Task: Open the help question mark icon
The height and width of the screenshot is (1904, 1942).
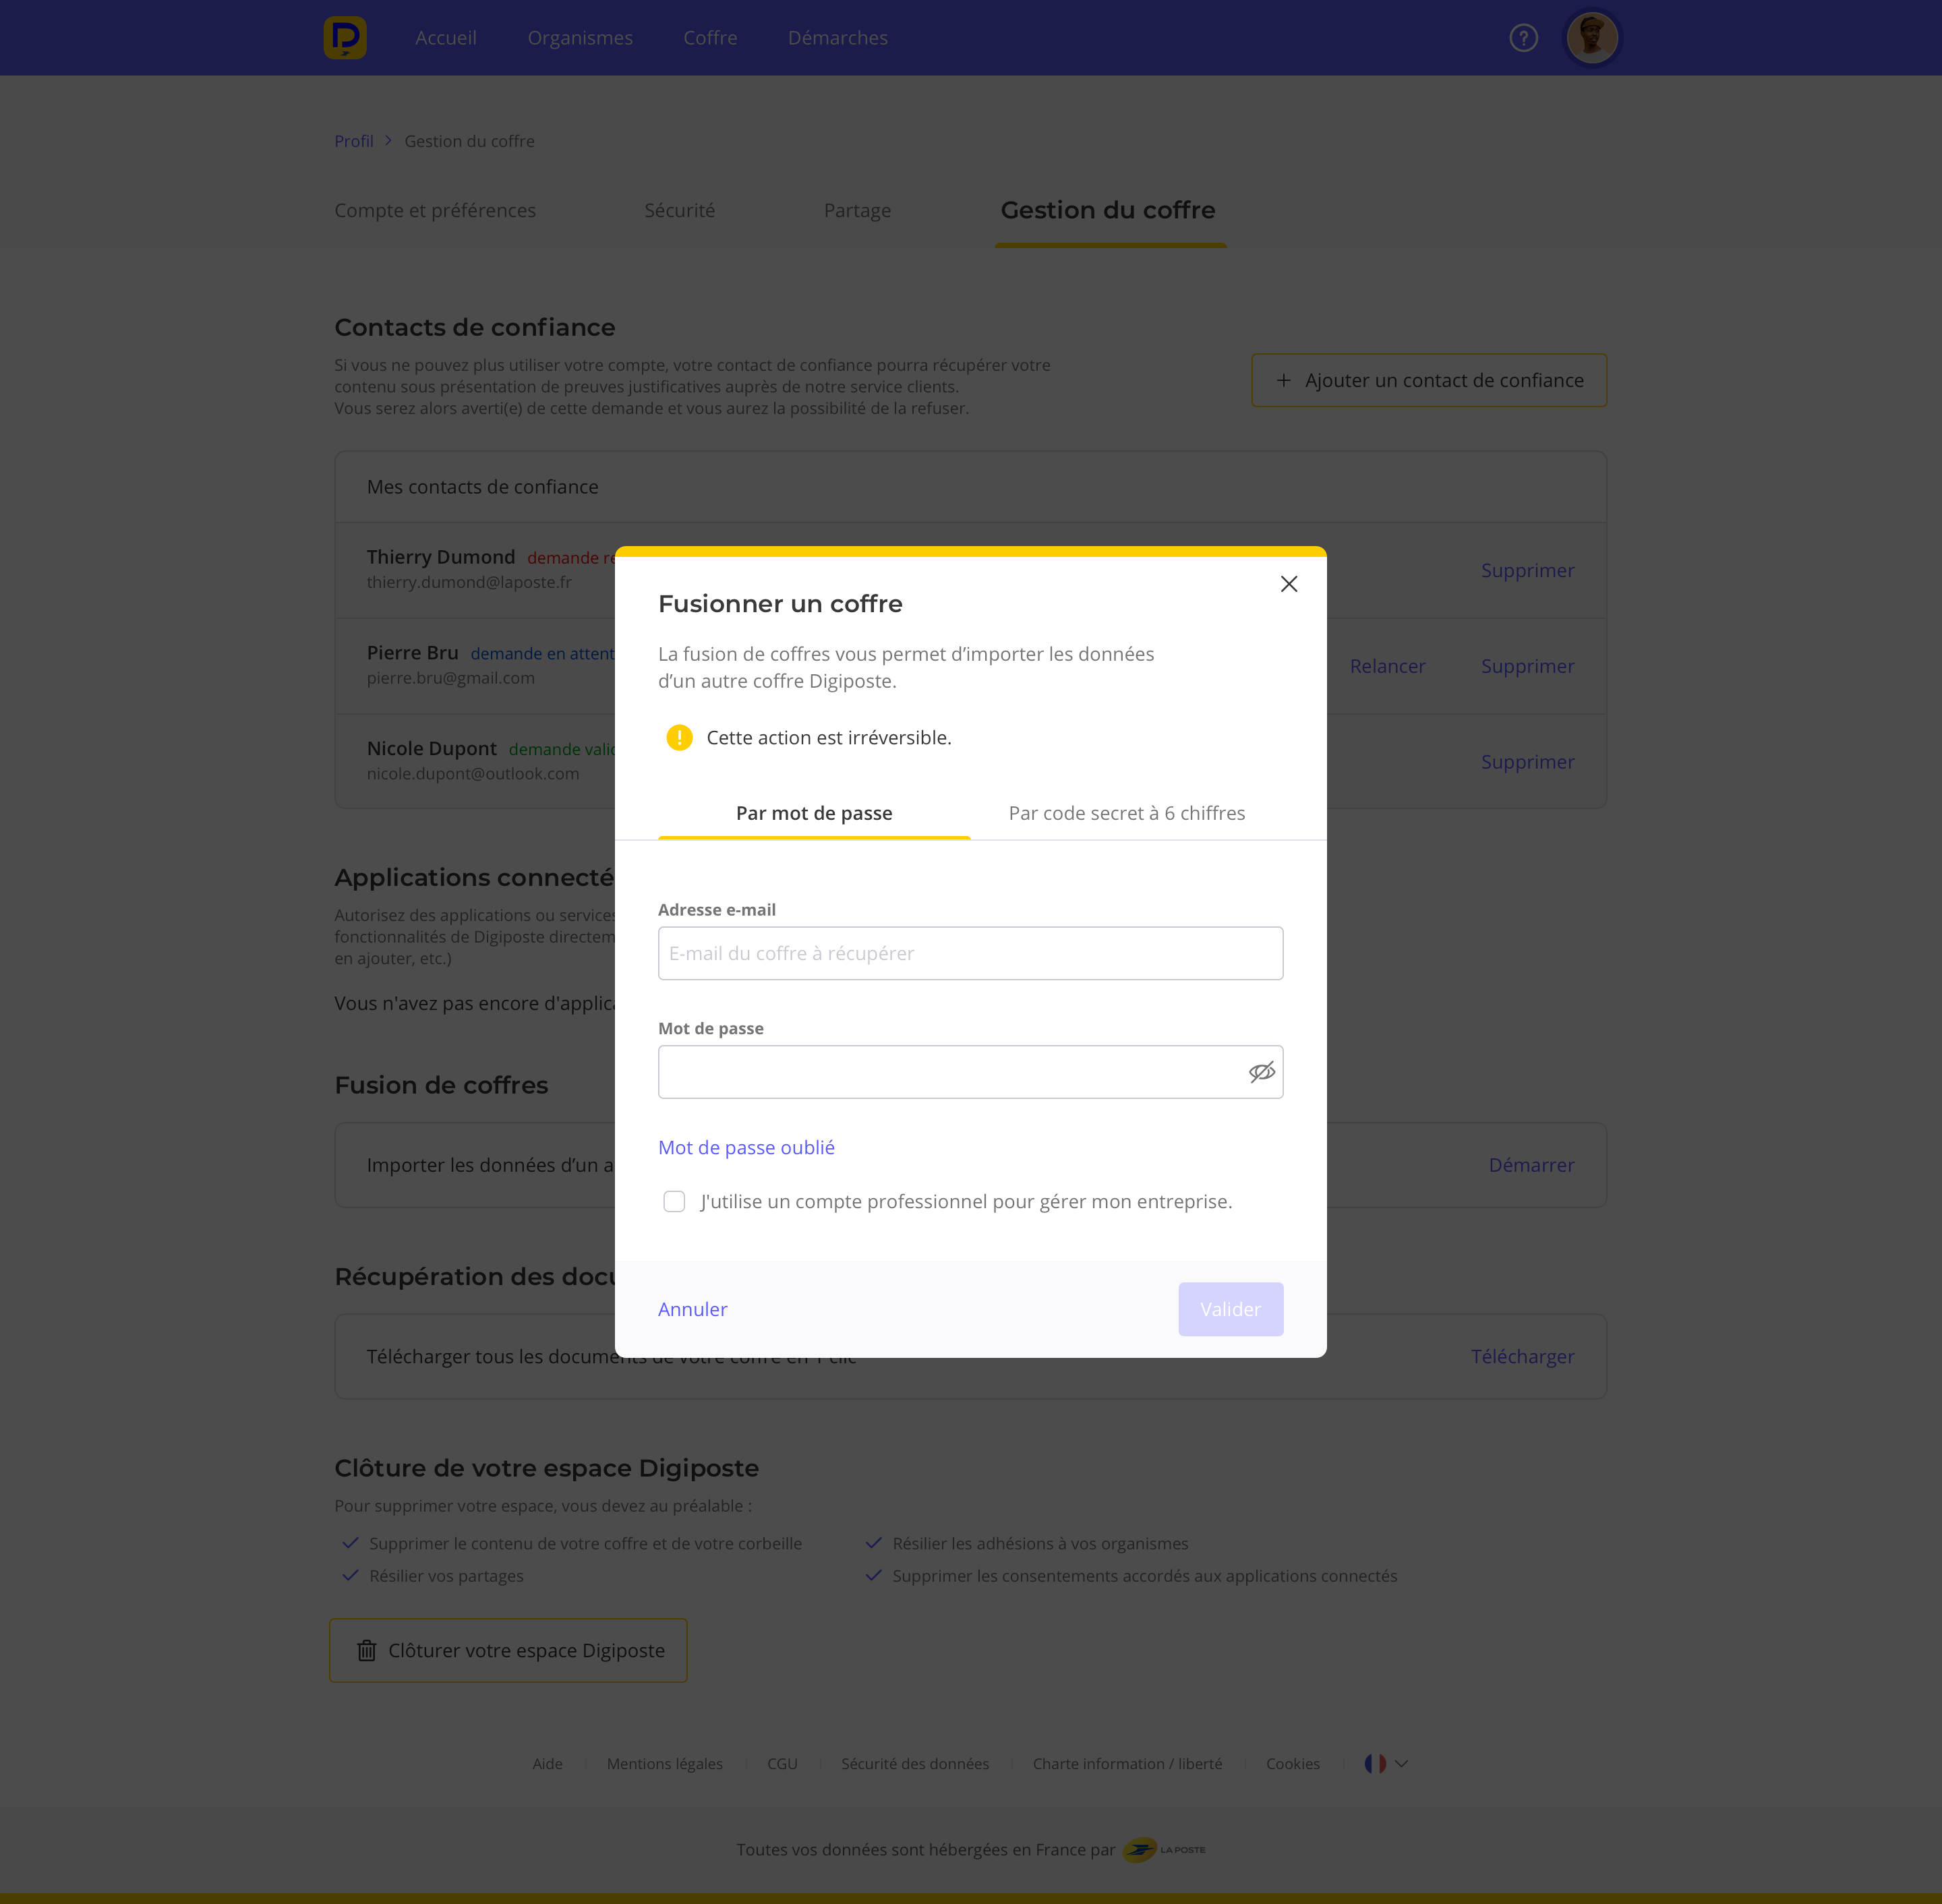Action: click(x=1523, y=38)
